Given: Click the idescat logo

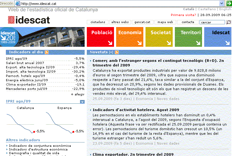Looking at the screenshot, I should point(29,20).
